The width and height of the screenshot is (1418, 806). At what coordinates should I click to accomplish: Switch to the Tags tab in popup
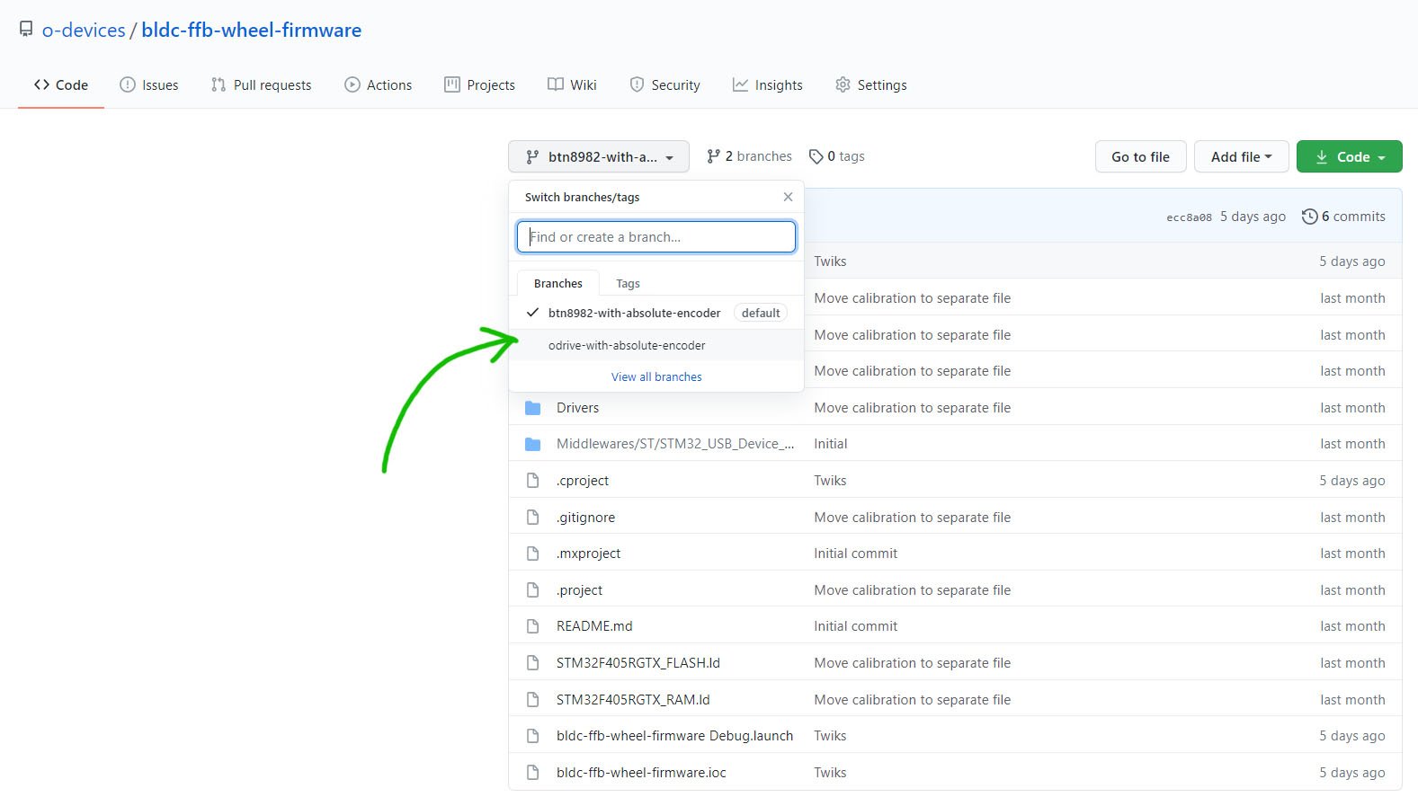point(628,284)
